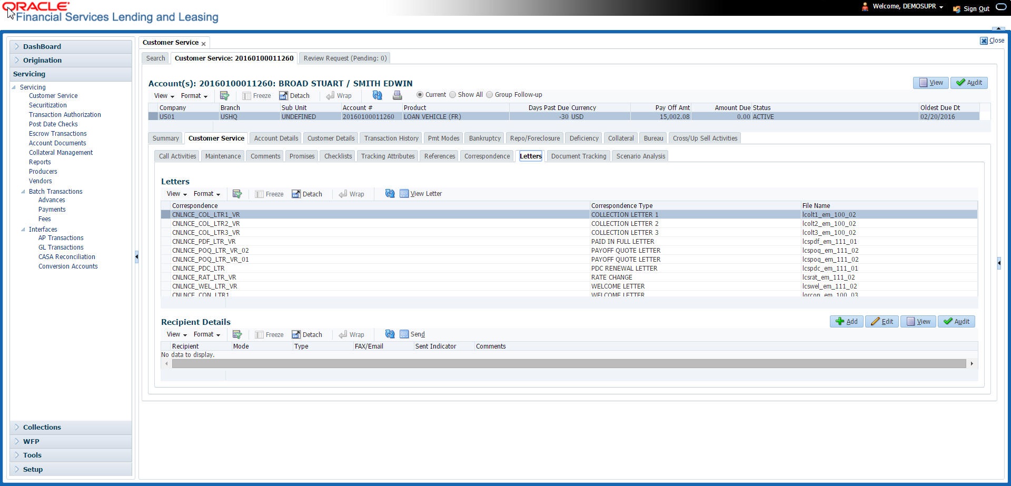The width and height of the screenshot is (1011, 486).
Task: Open GL Transactions under Interfaces
Action: tap(61, 247)
